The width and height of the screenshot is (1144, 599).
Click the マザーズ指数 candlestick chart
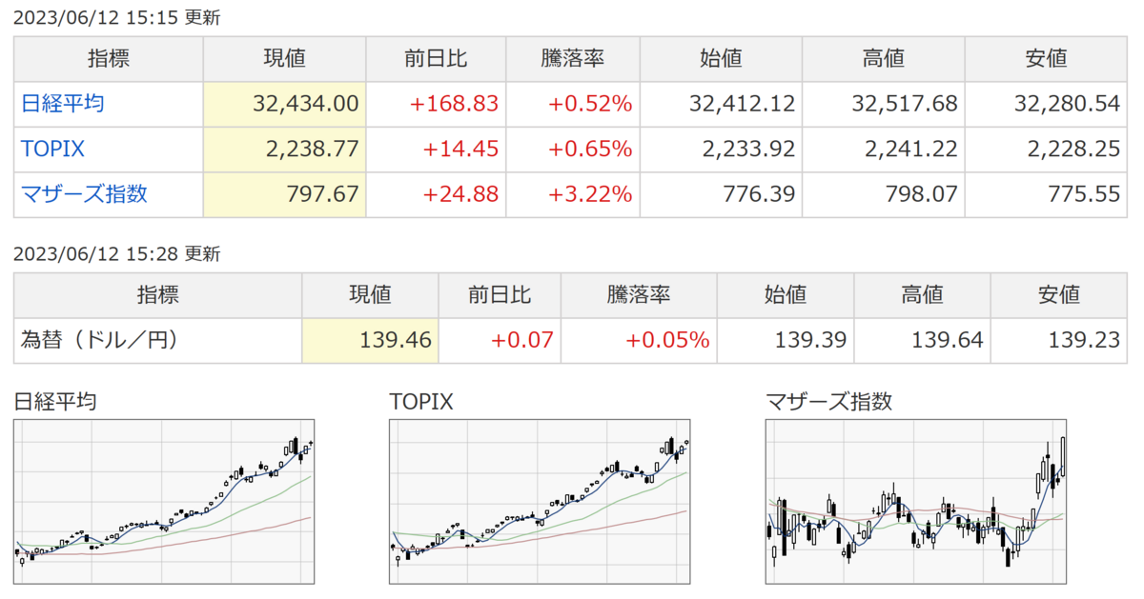(x=916, y=501)
